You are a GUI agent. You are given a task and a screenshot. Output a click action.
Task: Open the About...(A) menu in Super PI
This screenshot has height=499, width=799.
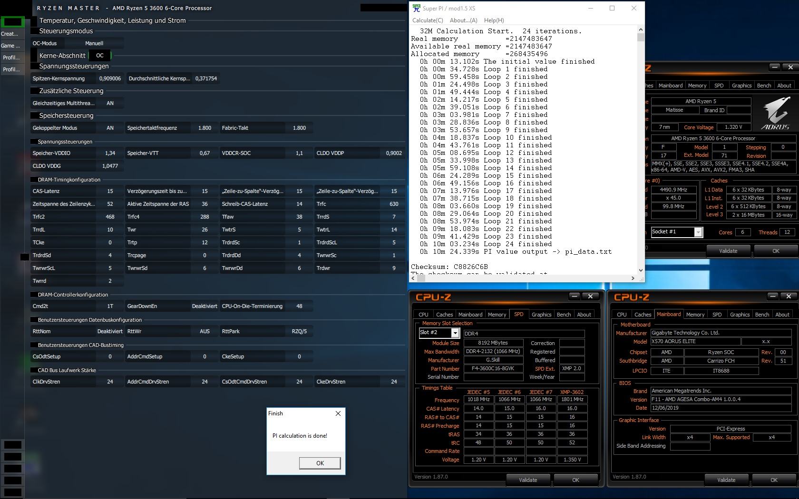point(464,20)
